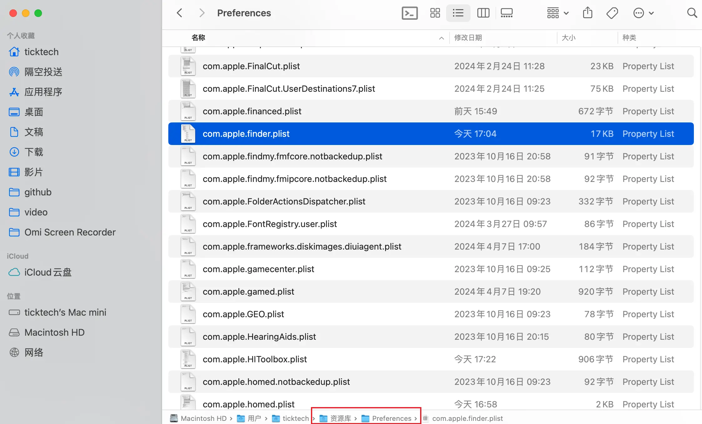Viewport: 702px width, 424px height.
Task: Select com.apple.findmy.fmfcore.notbackedup.plist file
Action: coord(431,156)
